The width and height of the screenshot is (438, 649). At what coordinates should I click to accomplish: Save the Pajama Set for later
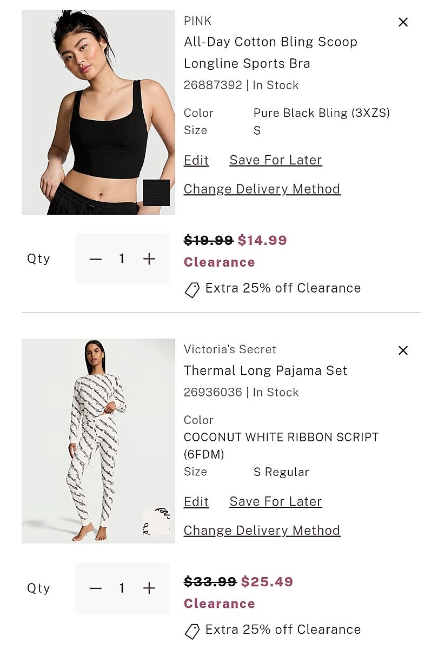click(x=276, y=501)
